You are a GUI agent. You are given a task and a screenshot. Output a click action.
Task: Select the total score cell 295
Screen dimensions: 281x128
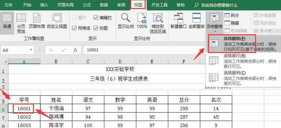(184, 108)
